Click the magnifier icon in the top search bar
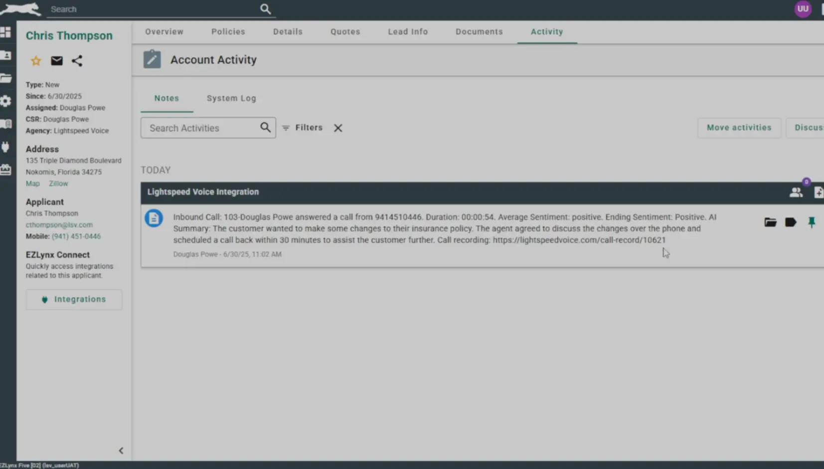This screenshot has height=469, width=824. tap(266, 9)
